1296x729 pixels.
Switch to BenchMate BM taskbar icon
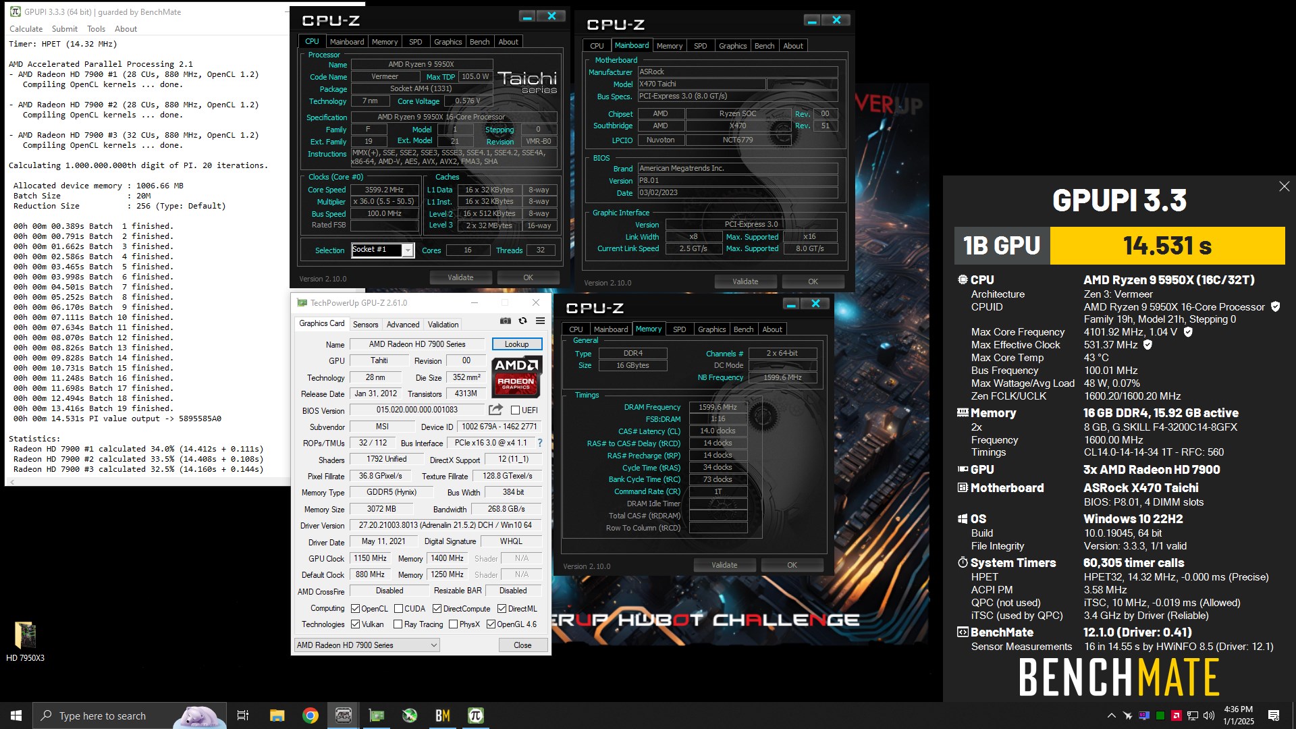pyautogui.click(x=443, y=715)
